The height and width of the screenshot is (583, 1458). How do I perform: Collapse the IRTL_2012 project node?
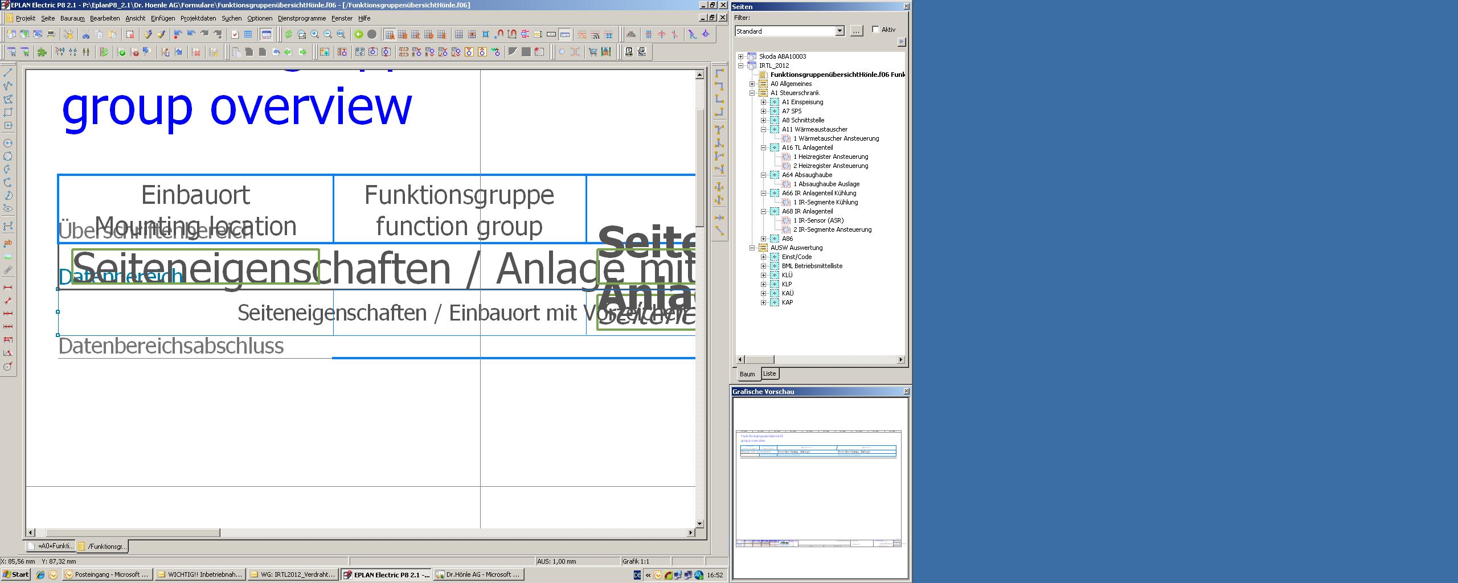pos(740,65)
